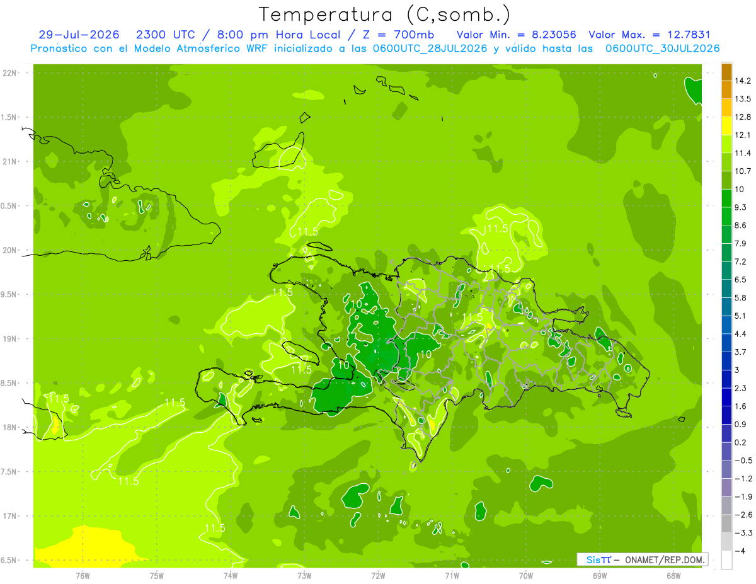Pick the yellow colorbar segment between 12.1 and 12.8
756x584 pixels.
point(726,126)
